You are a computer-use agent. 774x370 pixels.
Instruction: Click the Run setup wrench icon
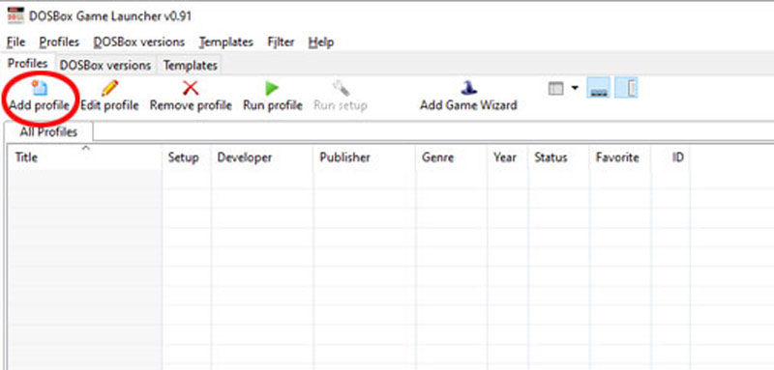(341, 88)
